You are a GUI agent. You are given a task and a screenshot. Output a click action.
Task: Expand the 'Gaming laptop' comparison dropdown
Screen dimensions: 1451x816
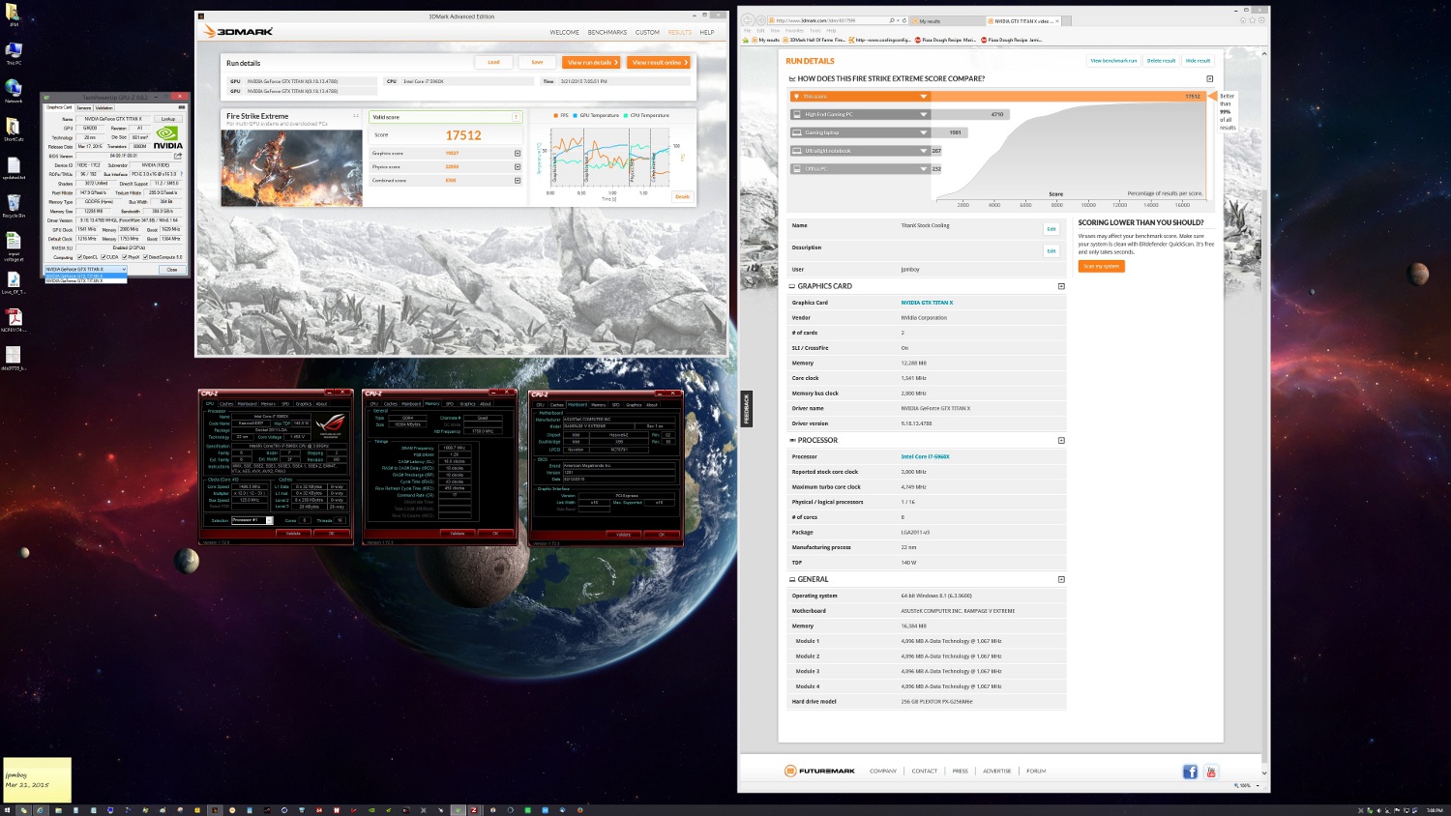pos(924,132)
